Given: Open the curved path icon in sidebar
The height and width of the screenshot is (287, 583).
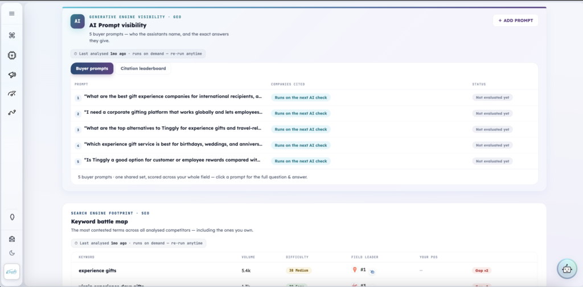Looking at the screenshot, I should click(x=12, y=112).
